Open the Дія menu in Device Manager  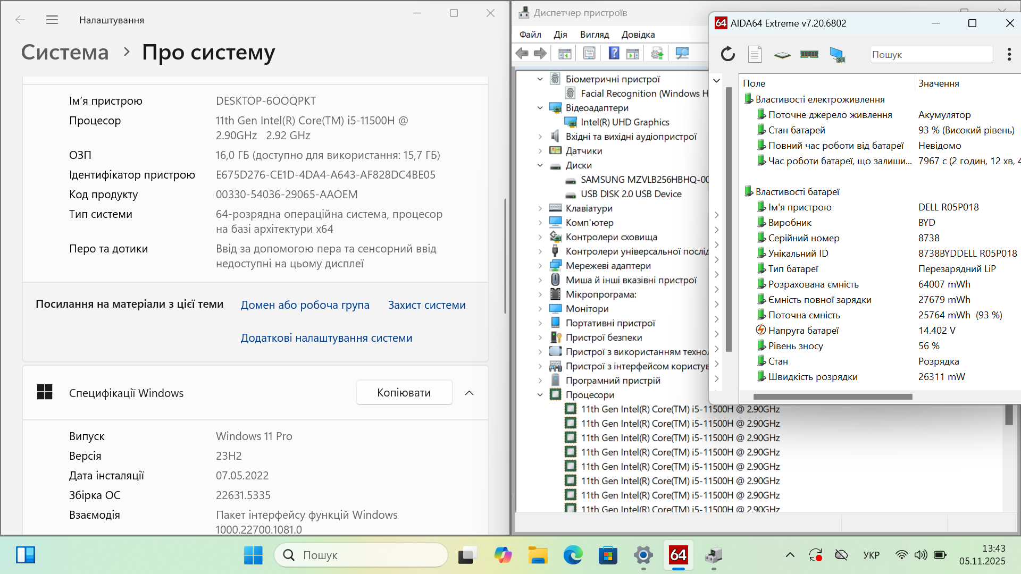pyautogui.click(x=560, y=35)
